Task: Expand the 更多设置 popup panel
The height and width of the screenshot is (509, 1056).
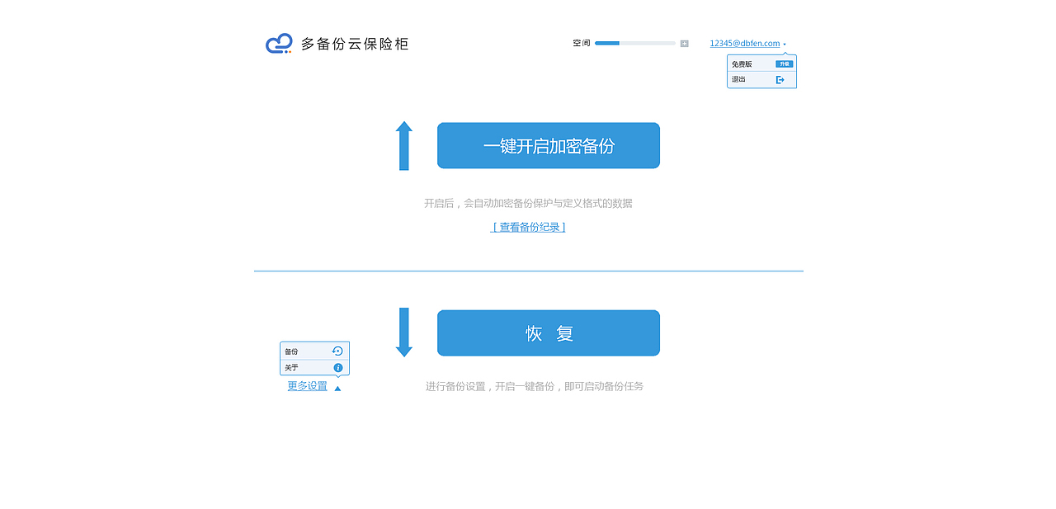Action: coord(307,385)
